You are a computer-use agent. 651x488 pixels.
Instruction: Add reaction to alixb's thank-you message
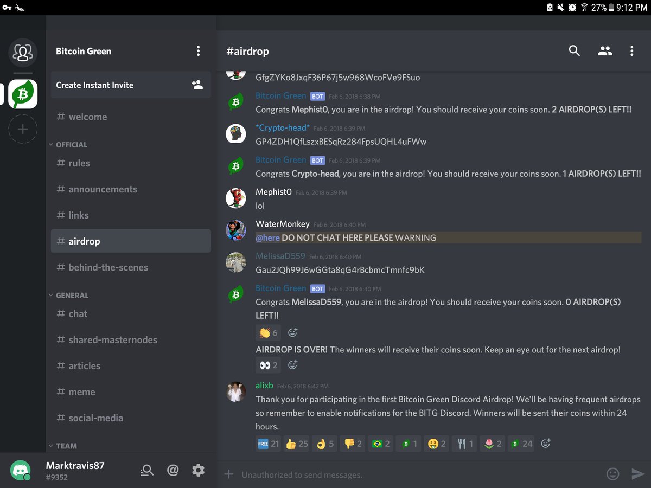pyautogui.click(x=546, y=444)
